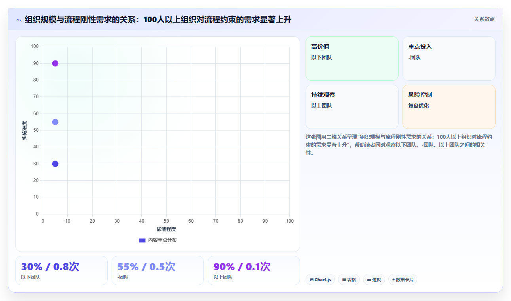Select the indigo scatter point at 30
This screenshot has width=511, height=301.
55,164
